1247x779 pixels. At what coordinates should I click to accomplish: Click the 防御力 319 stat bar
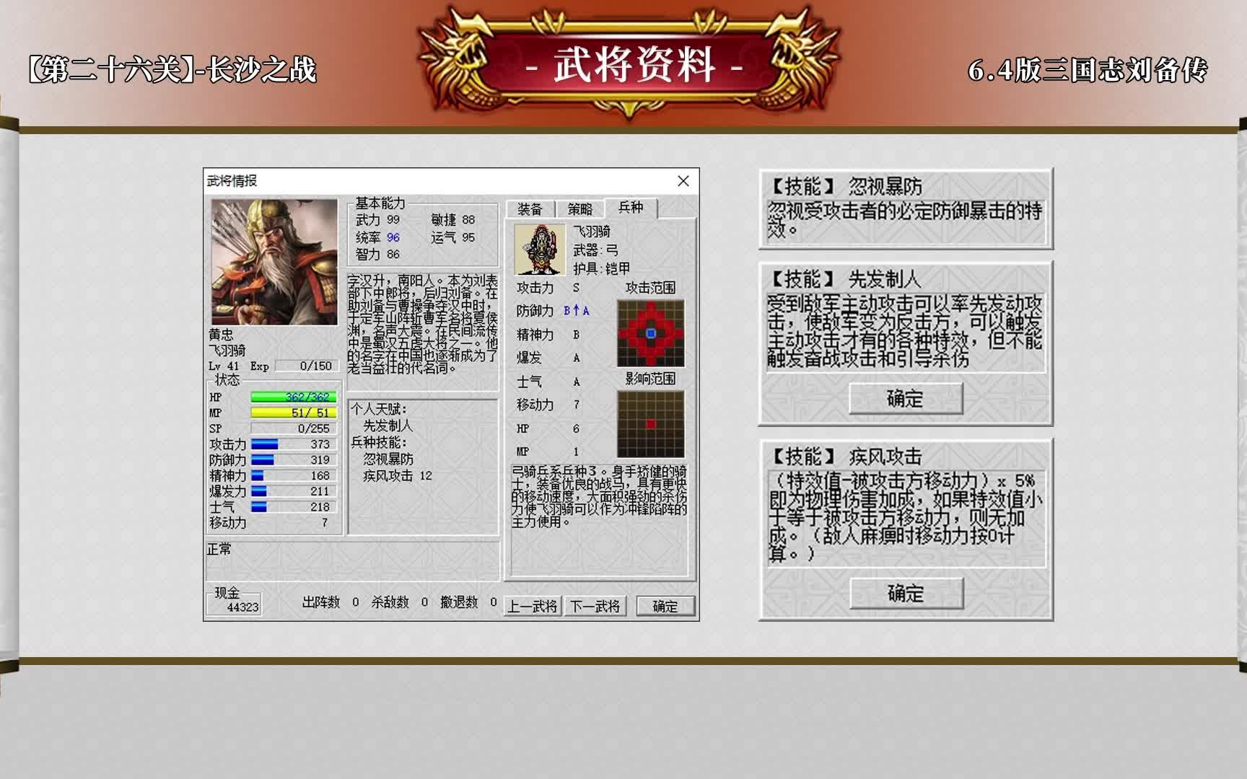(293, 460)
